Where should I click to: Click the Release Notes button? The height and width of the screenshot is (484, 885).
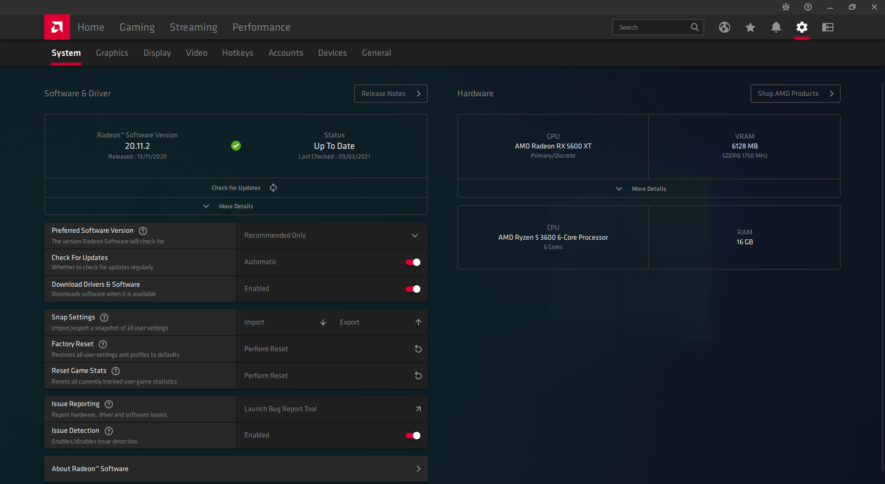[x=390, y=93]
